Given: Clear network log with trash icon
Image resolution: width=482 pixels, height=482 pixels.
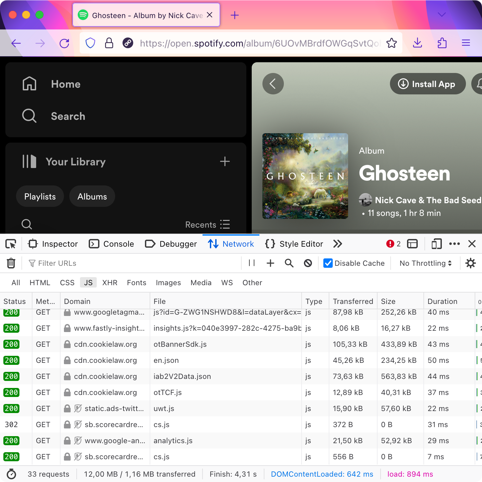Looking at the screenshot, I should [11, 263].
